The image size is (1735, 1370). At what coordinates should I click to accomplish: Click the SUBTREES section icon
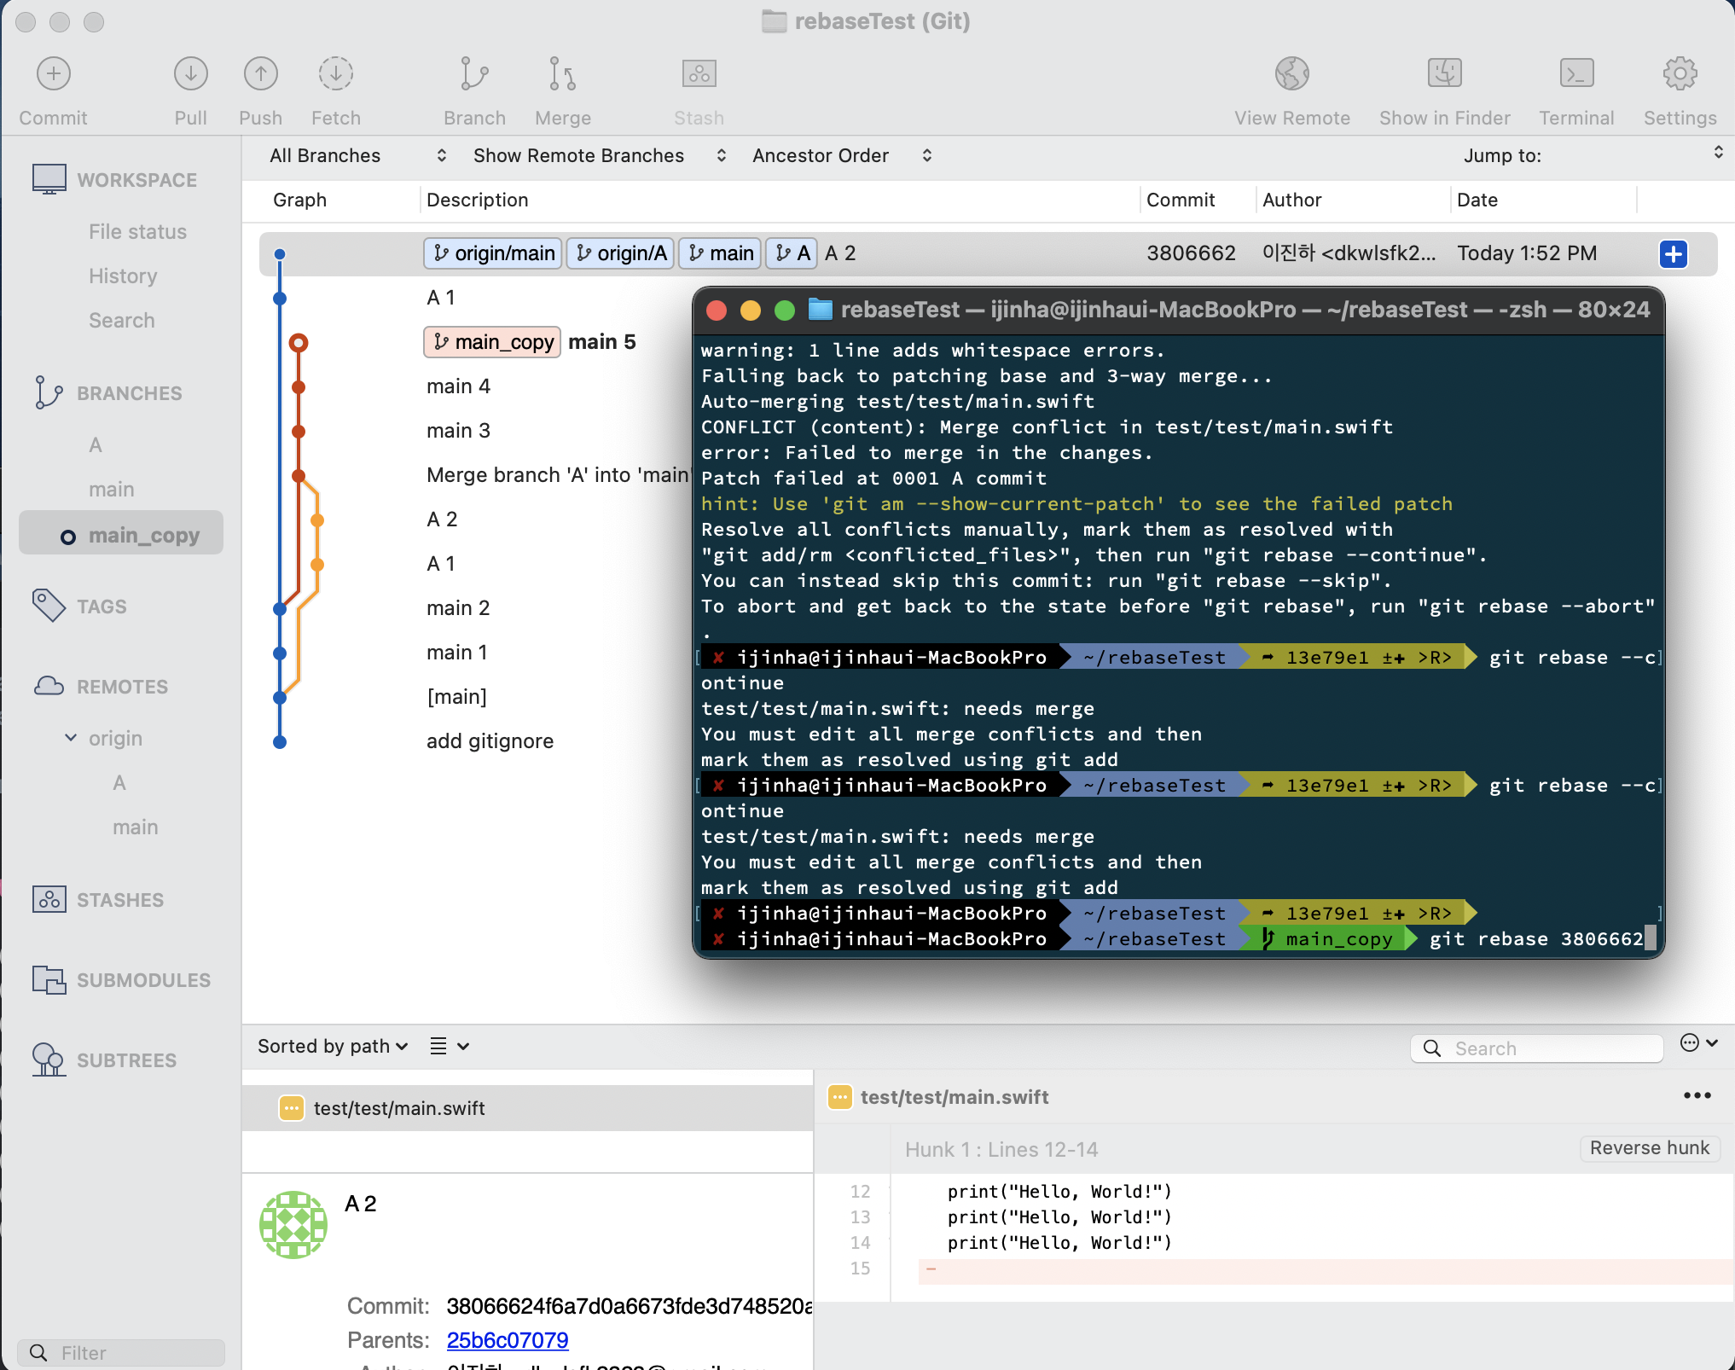pyautogui.click(x=49, y=1059)
